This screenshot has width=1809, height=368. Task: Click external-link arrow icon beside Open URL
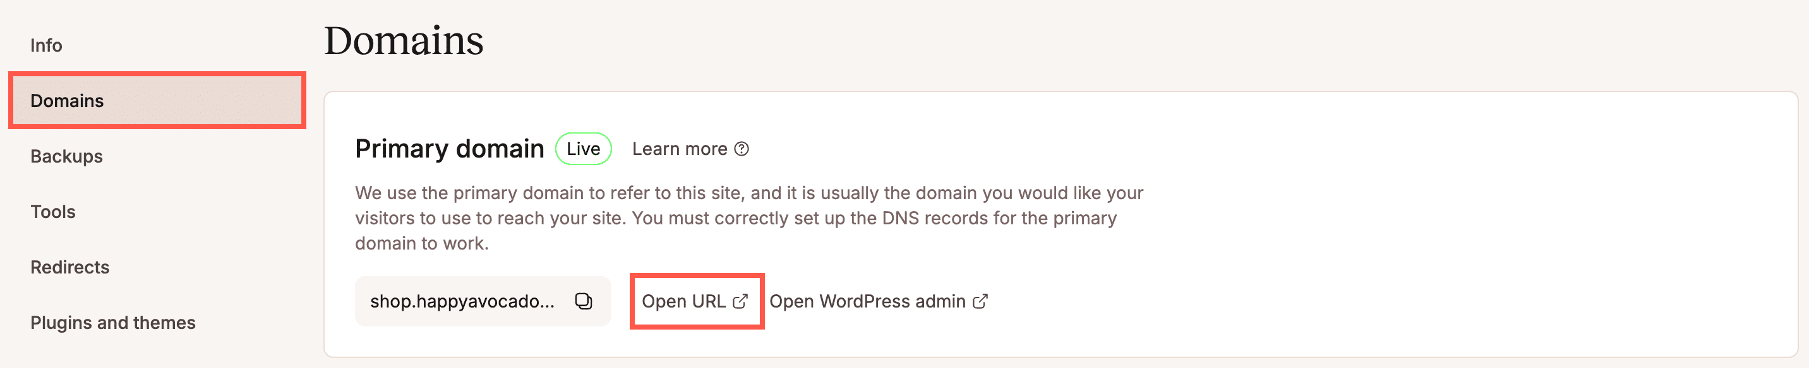(740, 301)
